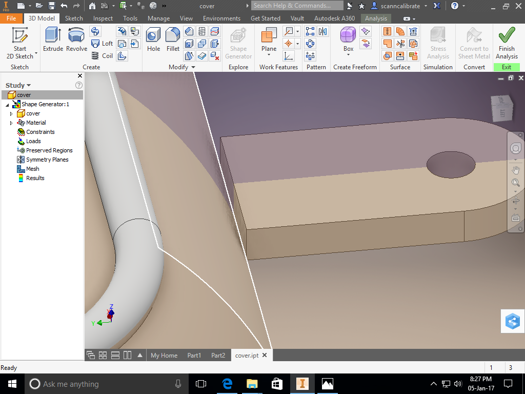The image size is (525, 394).
Task: Open the A360 share panel icon
Action: tap(512, 321)
